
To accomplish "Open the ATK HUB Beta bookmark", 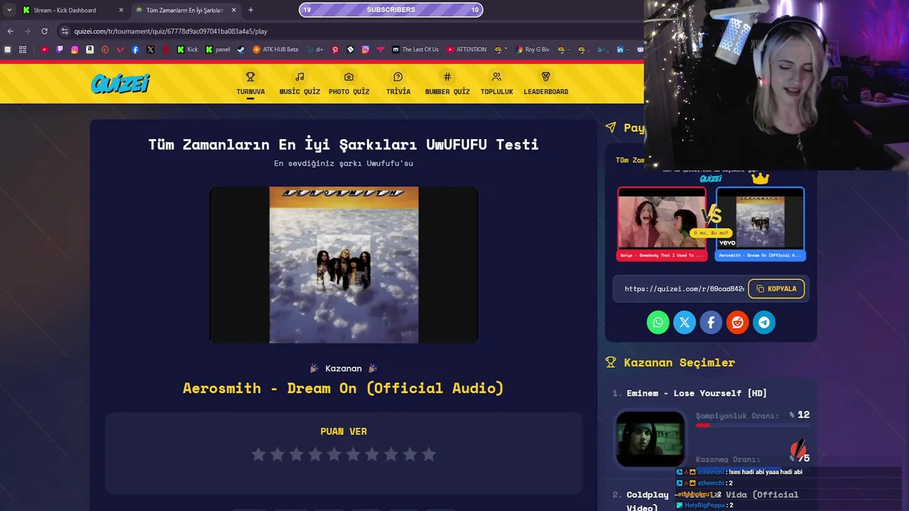I will [276, 50].
